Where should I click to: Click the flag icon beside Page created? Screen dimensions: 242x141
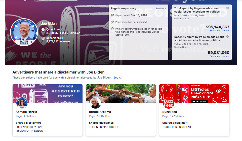(x=113, y=15)
